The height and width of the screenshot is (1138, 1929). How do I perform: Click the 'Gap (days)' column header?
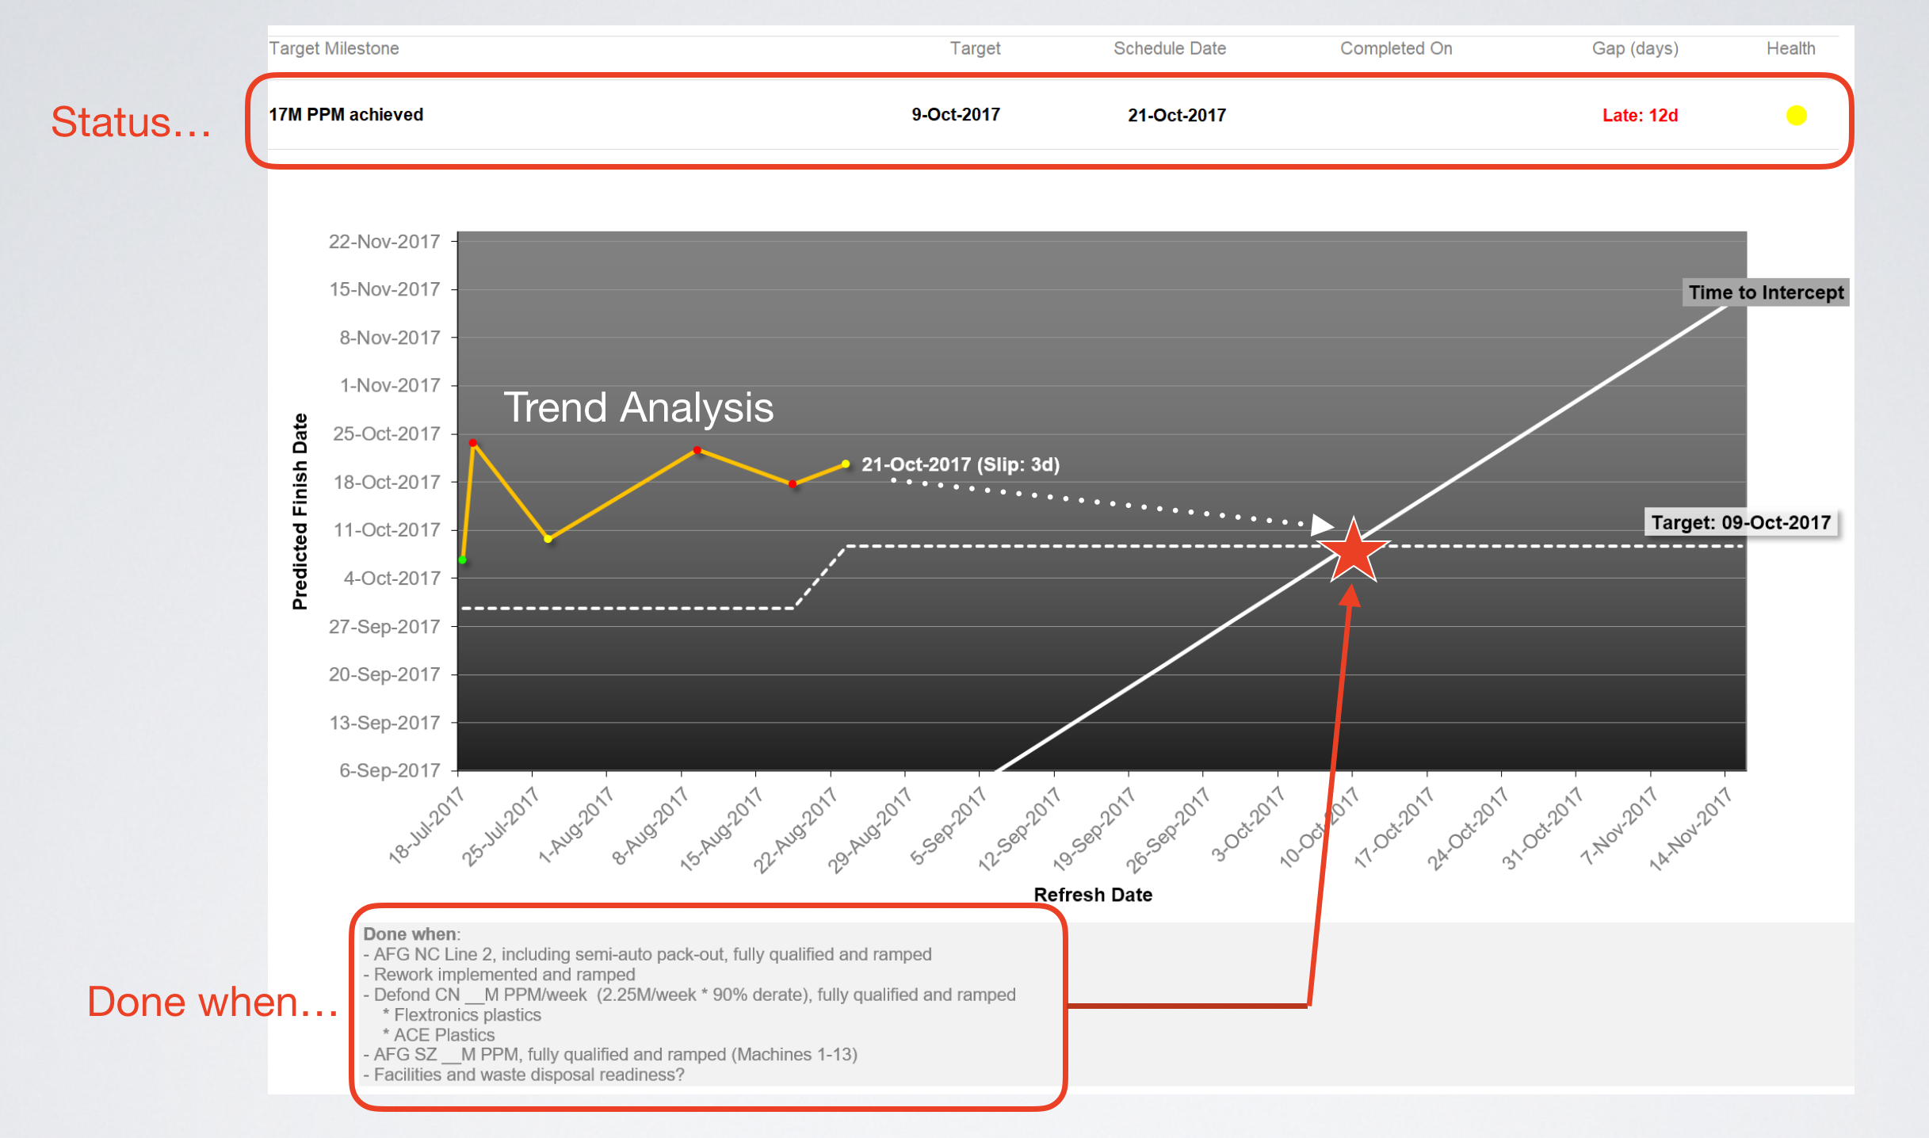1635,48
